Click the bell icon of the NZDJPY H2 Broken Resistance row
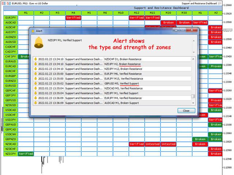This screenshot has width=234, height=175. click(35, 64)
